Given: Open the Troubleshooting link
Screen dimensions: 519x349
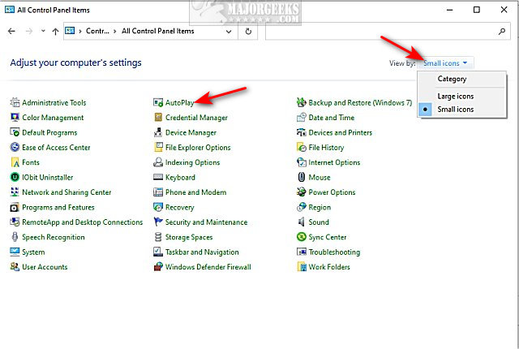Looking at the screenshot, I should coord(334,252).
